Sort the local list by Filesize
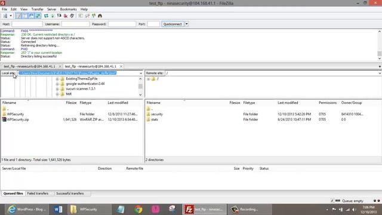The height and width of the screenshot is (215, 382). 71,103
